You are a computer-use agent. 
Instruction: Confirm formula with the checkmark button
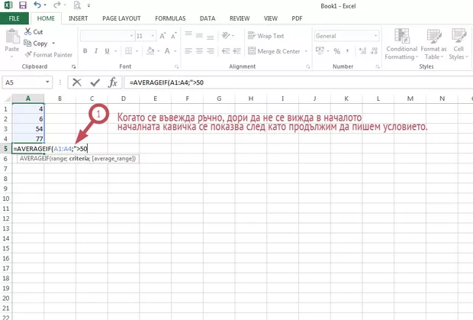(x=95, y=82)
